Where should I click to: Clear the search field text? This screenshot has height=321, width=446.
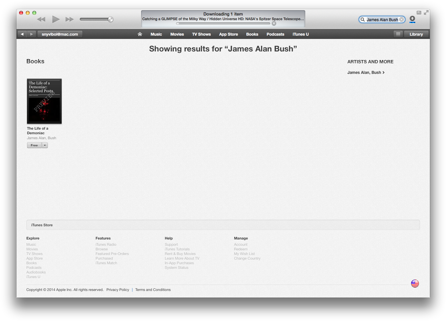(401, 19)
